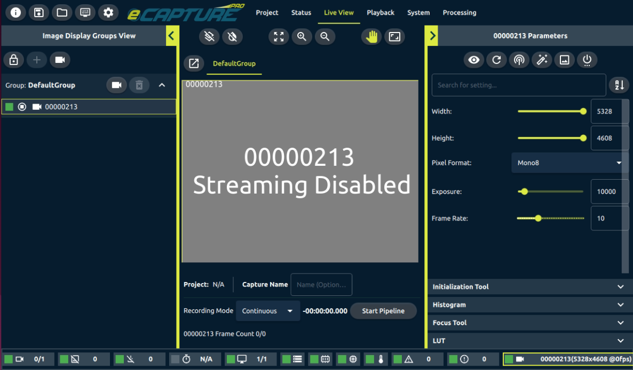Screen dimensions: 633x370
Task: Click the fit-to-screen expand icon
Action: pyautogui.click(x=279, y=37)
